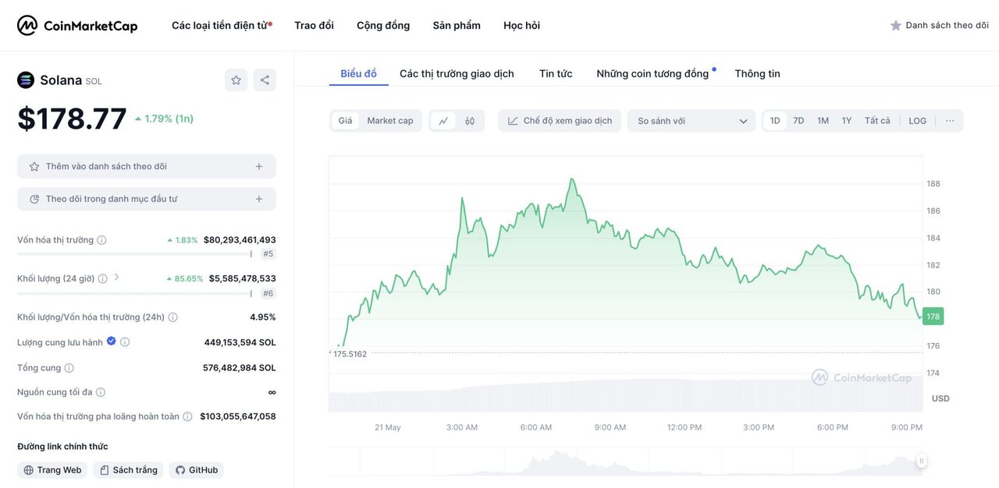Switch chart to candlestick view icon
Screen dimensions: 999x488
coord(470,121)
